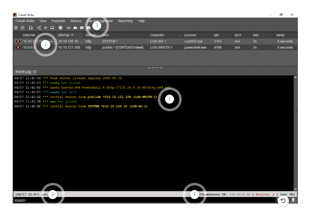Viewport: 315px width, 217px height.
Task: Click the rasta hosted x64 PowerShell log line
Action: pyautogui.click(x=92, y=88)
